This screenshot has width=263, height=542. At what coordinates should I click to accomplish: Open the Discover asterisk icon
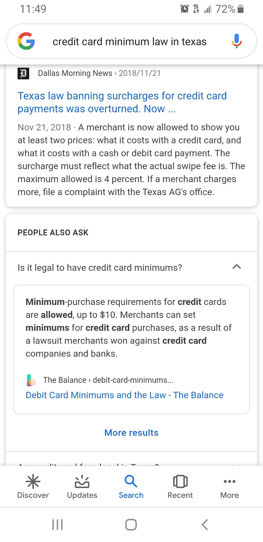(33, 482)
